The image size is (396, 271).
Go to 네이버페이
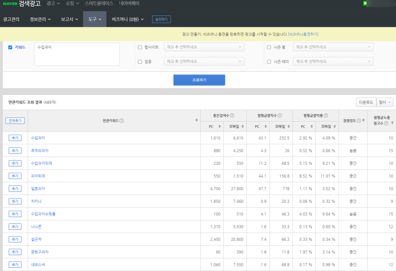129,3
